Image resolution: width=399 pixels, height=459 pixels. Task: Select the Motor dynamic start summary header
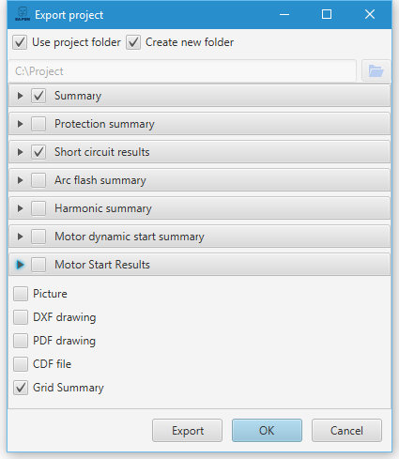(199, 237)
